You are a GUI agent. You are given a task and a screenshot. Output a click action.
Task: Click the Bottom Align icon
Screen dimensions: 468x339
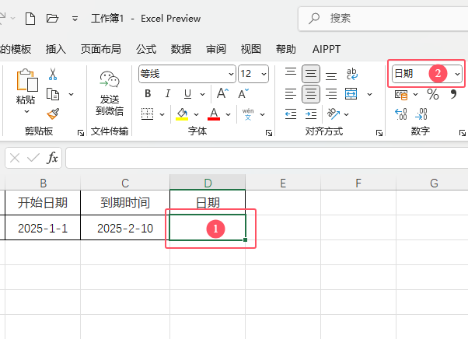click(x=331, y=75)
